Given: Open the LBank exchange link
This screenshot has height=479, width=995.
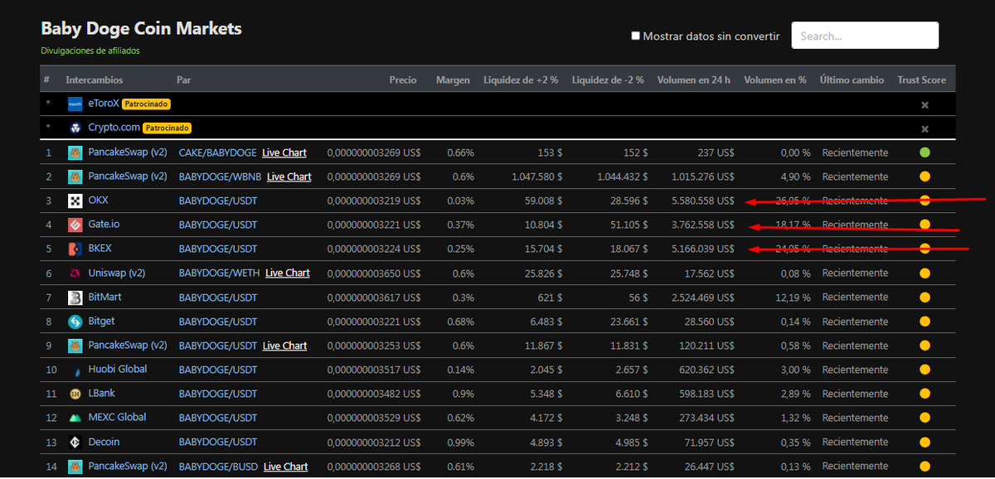Looking at the screenshot, I should click(x=102, y=394).
